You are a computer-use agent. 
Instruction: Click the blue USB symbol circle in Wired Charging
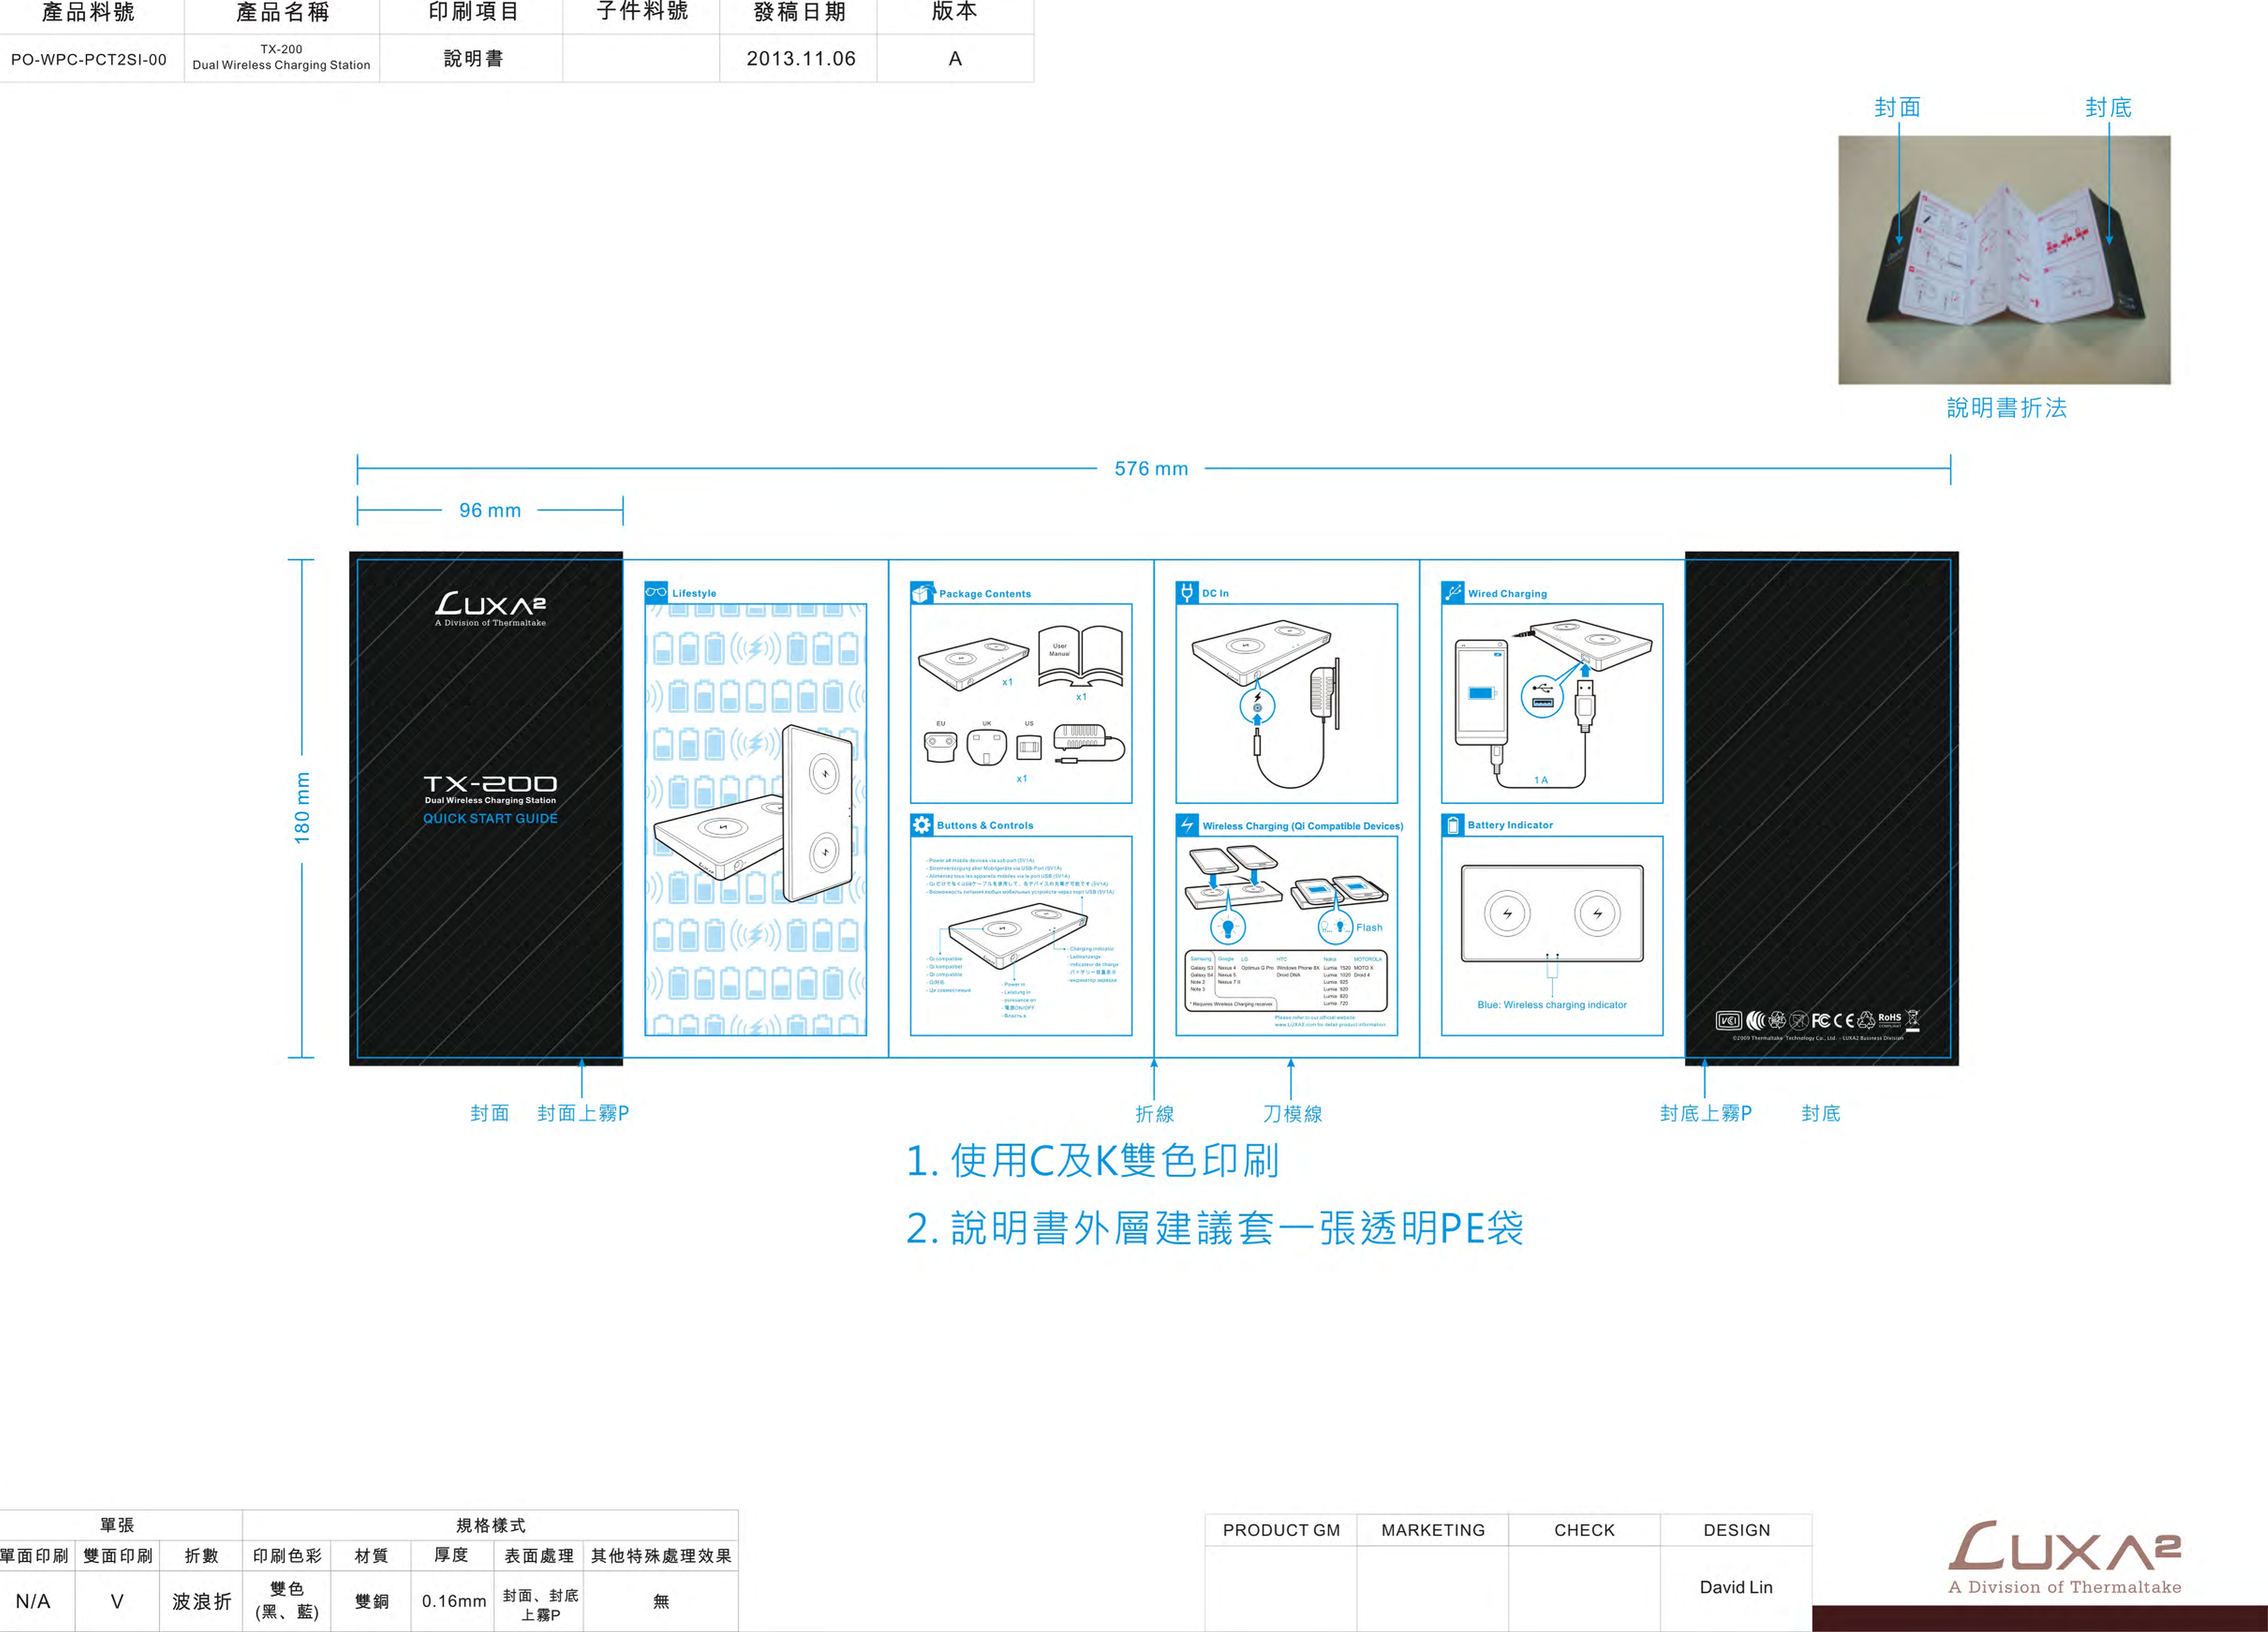point(1543,696)
